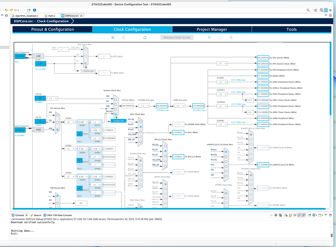Open the Search view tab
336x247 pixels.
(x=36, y=215)
